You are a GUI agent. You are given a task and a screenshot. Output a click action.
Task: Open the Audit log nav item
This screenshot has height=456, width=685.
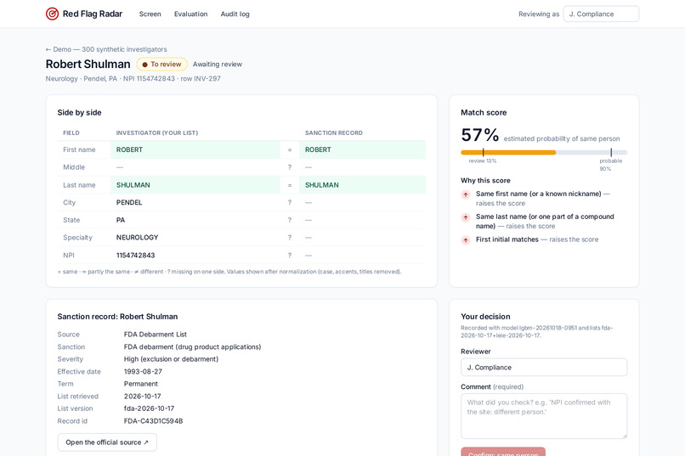[x=235, y=14]
